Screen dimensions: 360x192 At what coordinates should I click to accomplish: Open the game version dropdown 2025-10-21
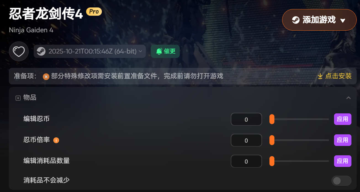point(90,51)
